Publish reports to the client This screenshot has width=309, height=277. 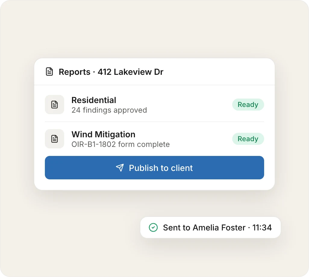click(x=154, y=168)
